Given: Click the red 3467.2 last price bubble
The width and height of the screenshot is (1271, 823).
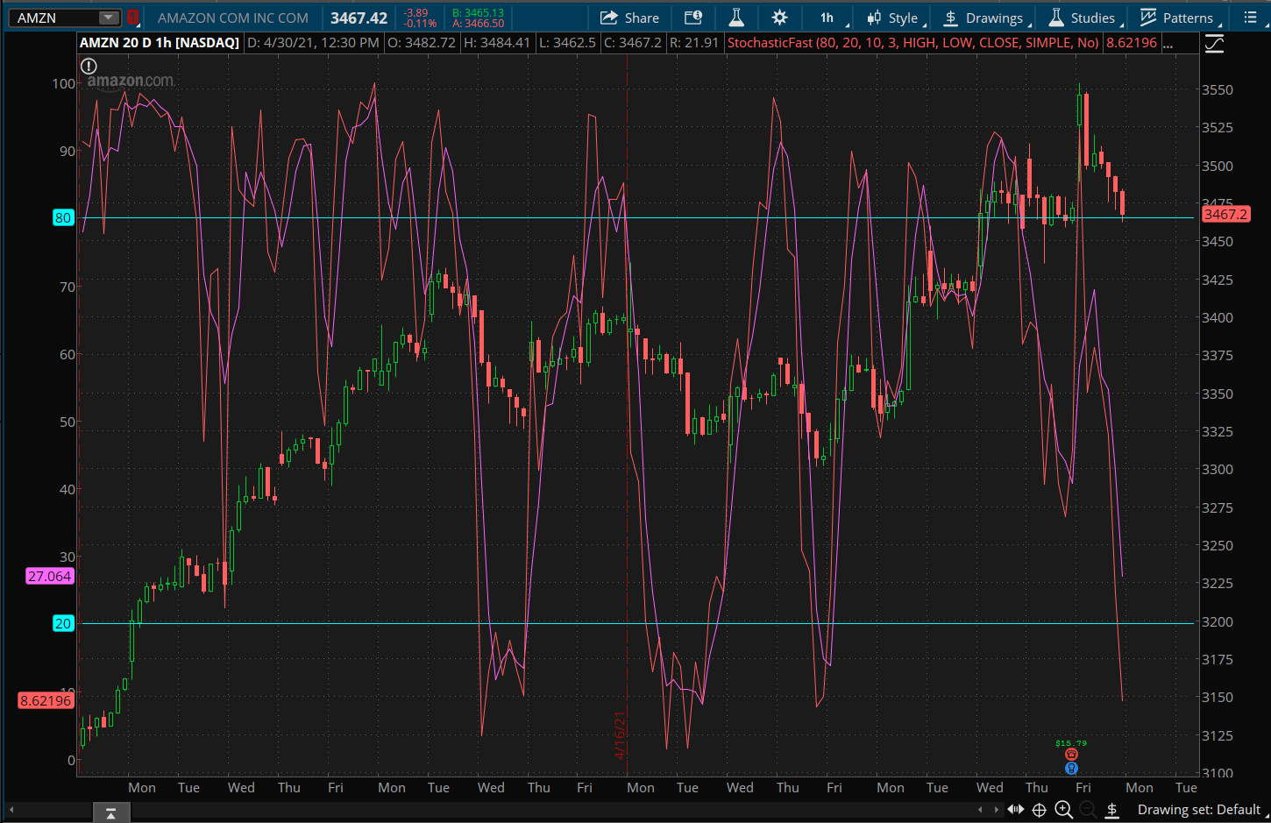Looking at the screenshot, I should pos(1225,214).
